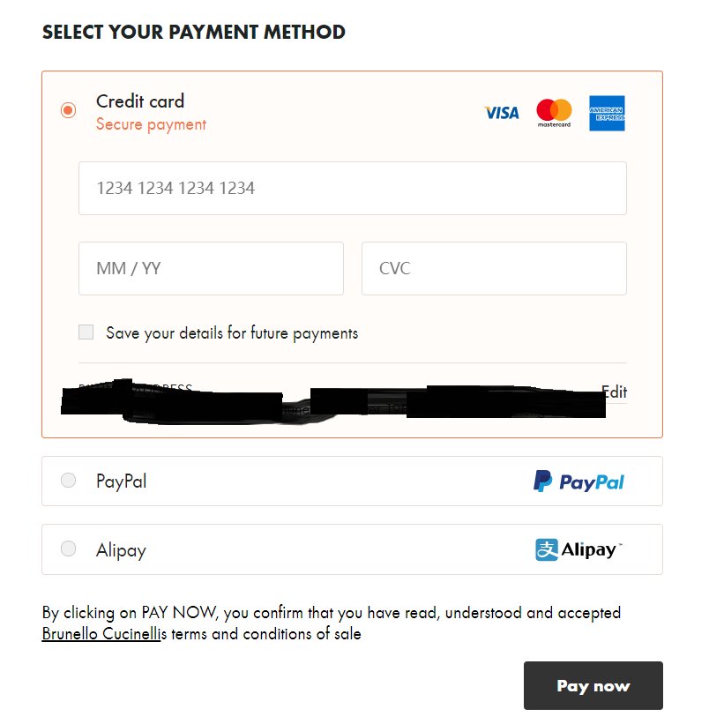Click the PayPal logo
This screenshot has width=709, height=724.
[x=578, y=481]
